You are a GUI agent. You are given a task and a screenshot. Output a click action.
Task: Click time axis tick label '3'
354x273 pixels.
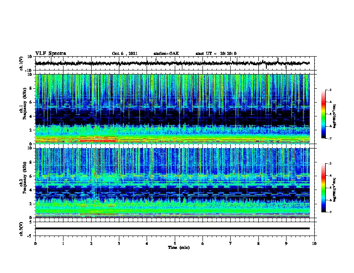[119, 244]
